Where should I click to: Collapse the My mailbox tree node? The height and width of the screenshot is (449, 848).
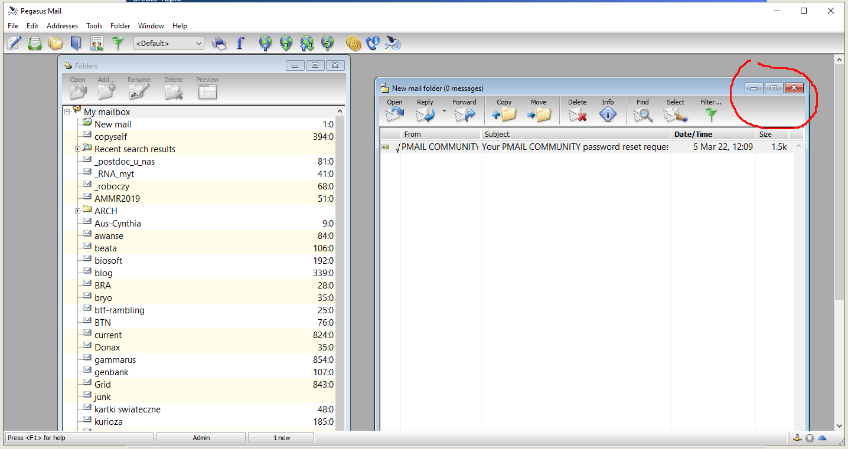67,112
